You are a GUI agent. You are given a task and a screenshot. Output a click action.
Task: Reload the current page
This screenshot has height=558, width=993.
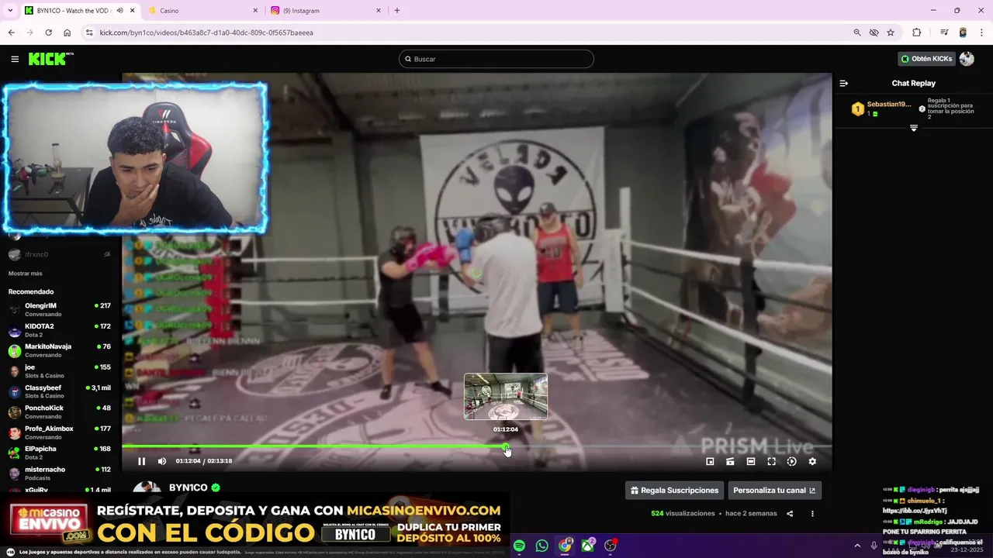[x=48, y=33]
